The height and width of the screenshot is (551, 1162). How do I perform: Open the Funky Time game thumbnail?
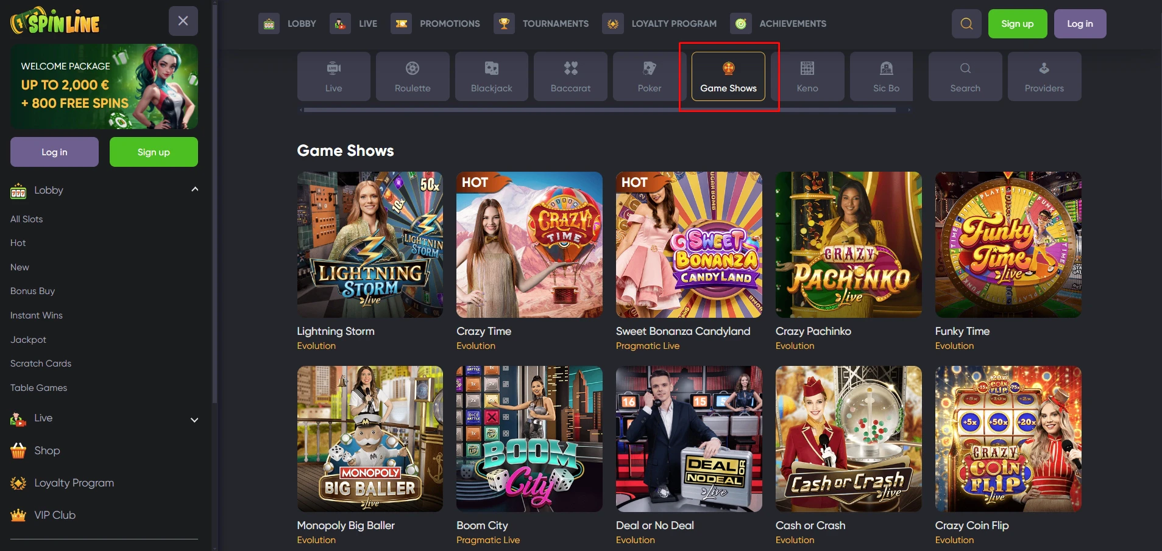pyautogui.click(x=1008, y=245)
